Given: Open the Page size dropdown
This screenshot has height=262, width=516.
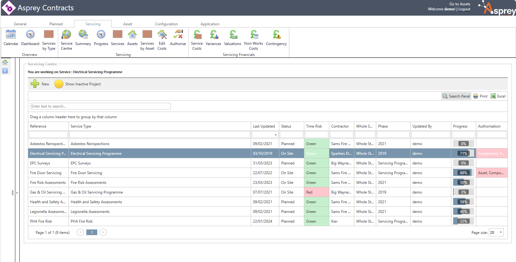Looking at the screenshot, I should [x=500, y=232].
